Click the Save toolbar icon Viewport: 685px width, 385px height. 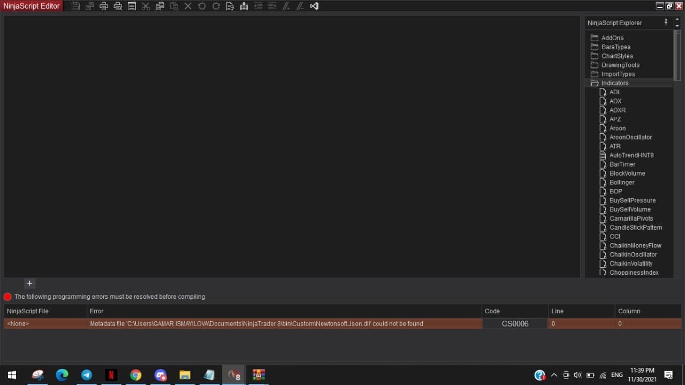coord(76,6)
